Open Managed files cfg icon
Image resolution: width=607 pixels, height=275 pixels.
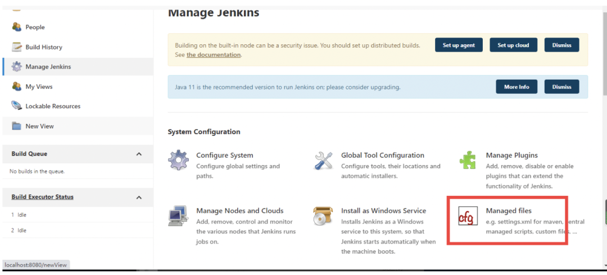tap(466, 217)
